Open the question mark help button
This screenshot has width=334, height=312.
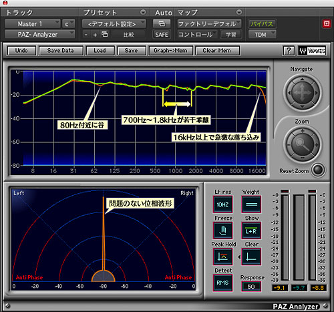(289, 51)
